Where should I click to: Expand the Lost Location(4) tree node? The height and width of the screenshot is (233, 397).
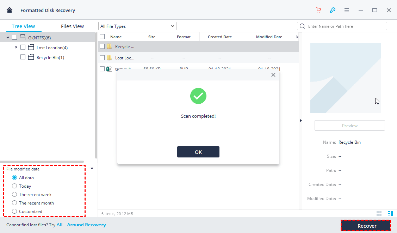16,47
